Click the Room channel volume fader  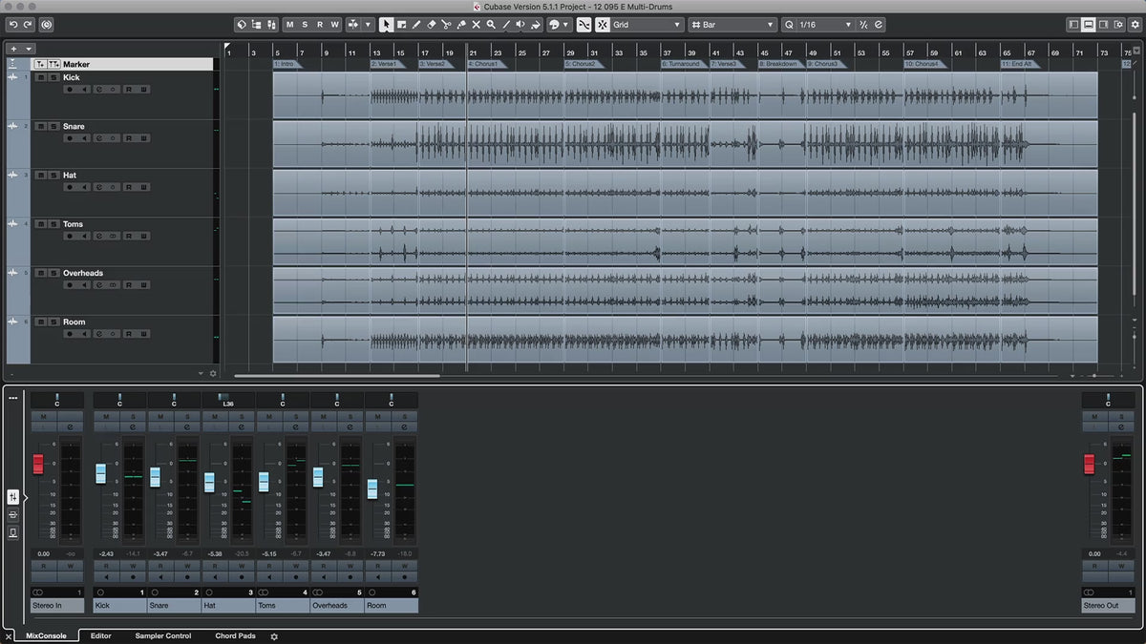[x=372, y=488]
